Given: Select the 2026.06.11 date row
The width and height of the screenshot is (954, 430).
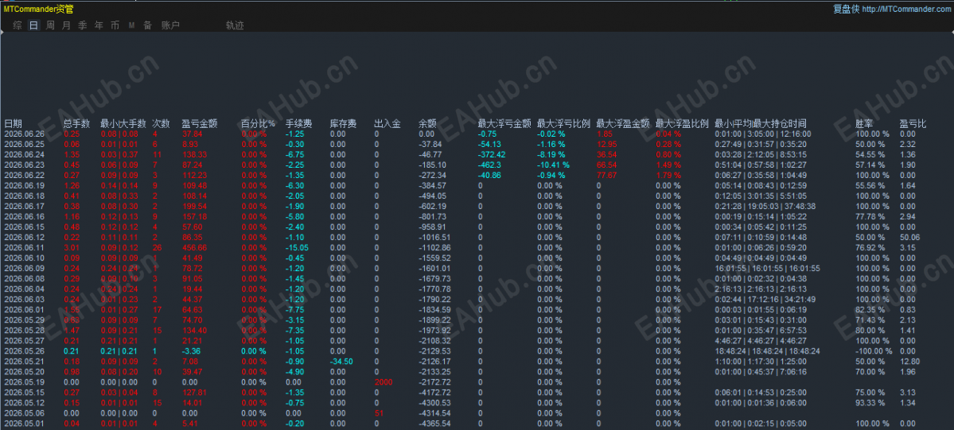Looking at the screenshot, I should [x=25, y=247].
